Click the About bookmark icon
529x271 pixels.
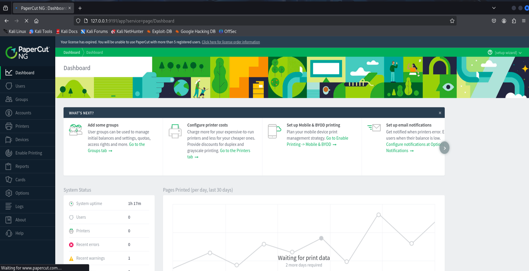[9, 220]
